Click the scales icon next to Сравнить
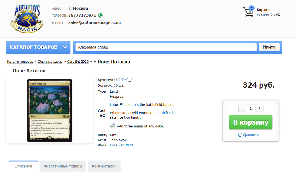 coord(240,135)
